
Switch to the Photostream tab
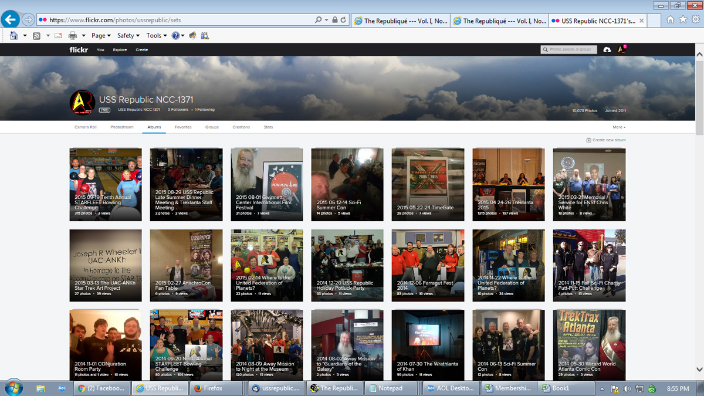click(122, 127)
